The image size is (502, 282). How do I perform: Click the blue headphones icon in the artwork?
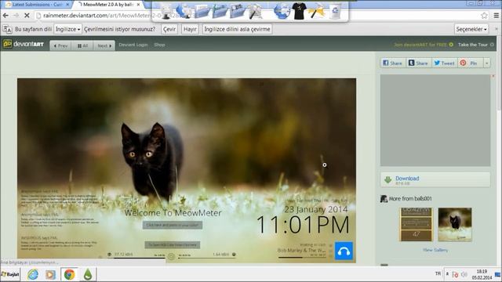pos(344,251)
